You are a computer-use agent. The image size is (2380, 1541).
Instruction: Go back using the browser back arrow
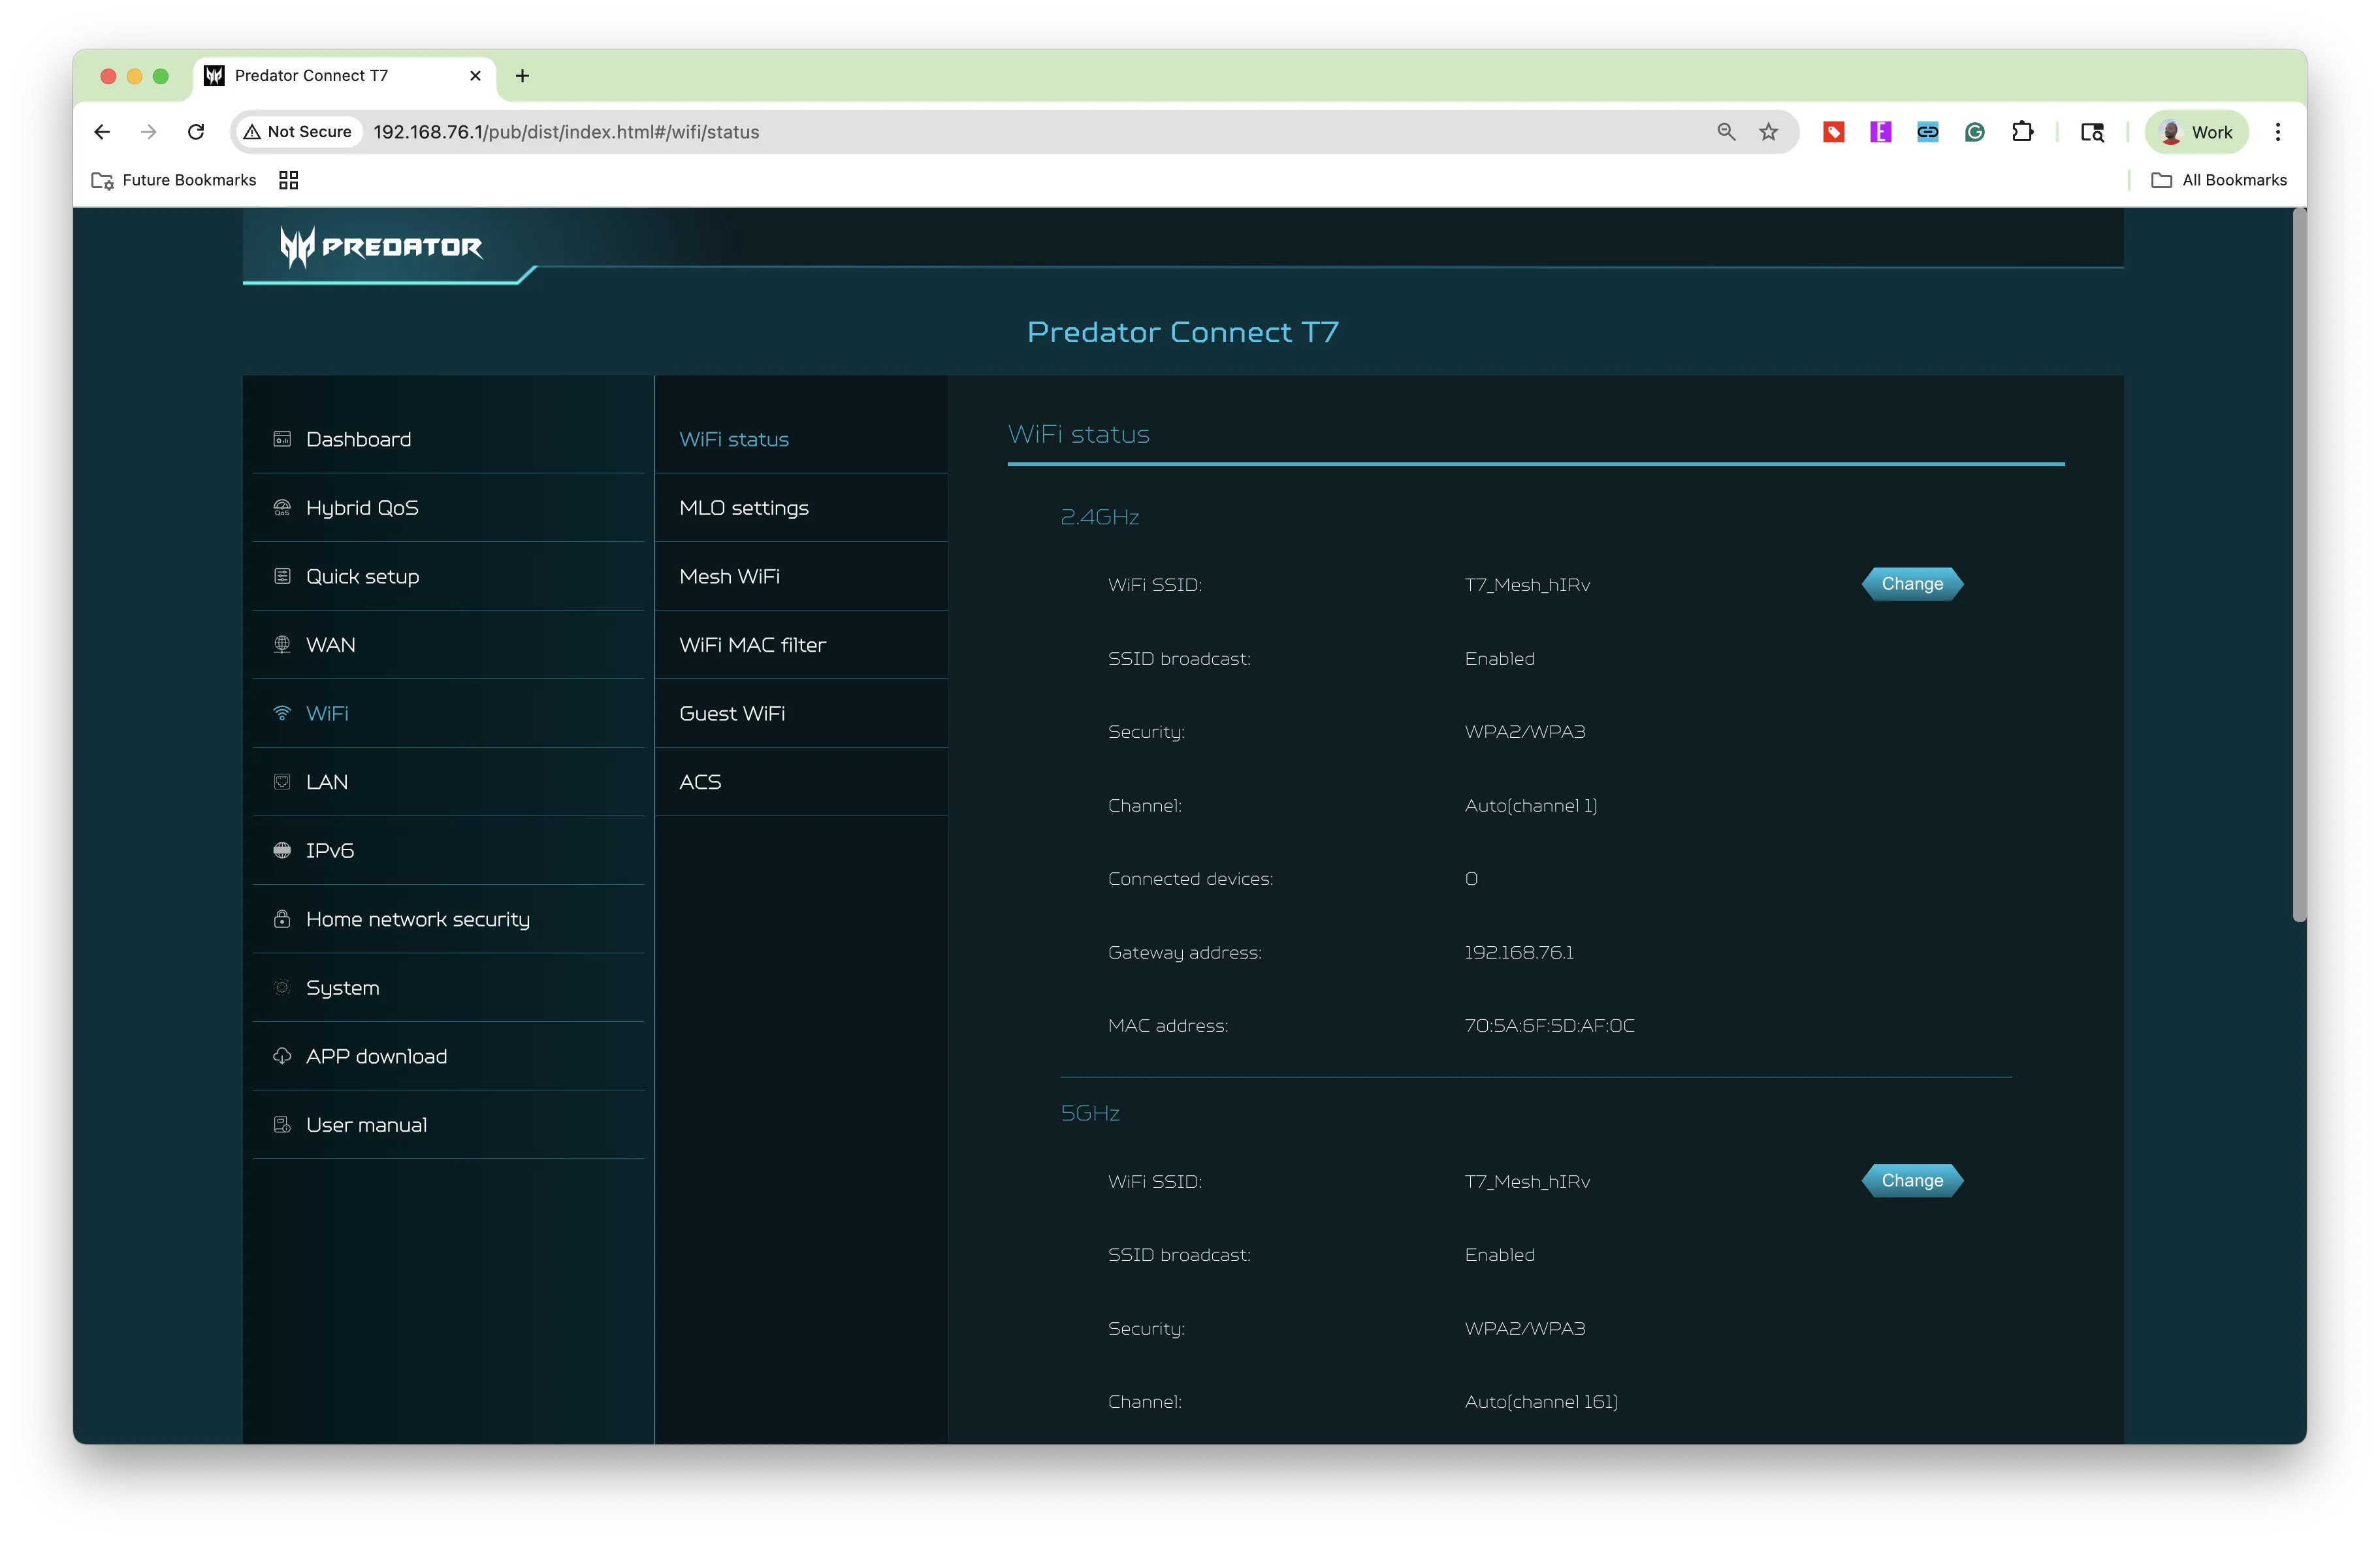pos(102,132)
